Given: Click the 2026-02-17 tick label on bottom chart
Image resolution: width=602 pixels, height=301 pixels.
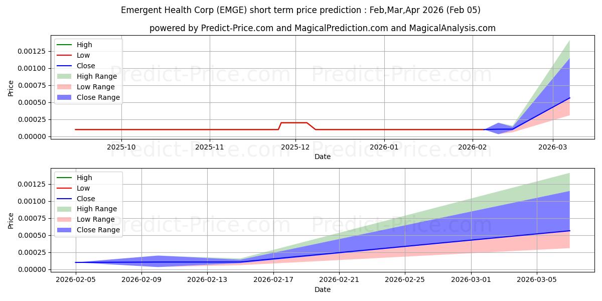Looking at the screenshot, I should (x=273, y=280).
